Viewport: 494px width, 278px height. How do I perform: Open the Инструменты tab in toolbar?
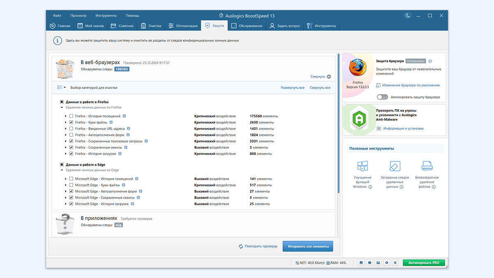click(x=322, y=26)
